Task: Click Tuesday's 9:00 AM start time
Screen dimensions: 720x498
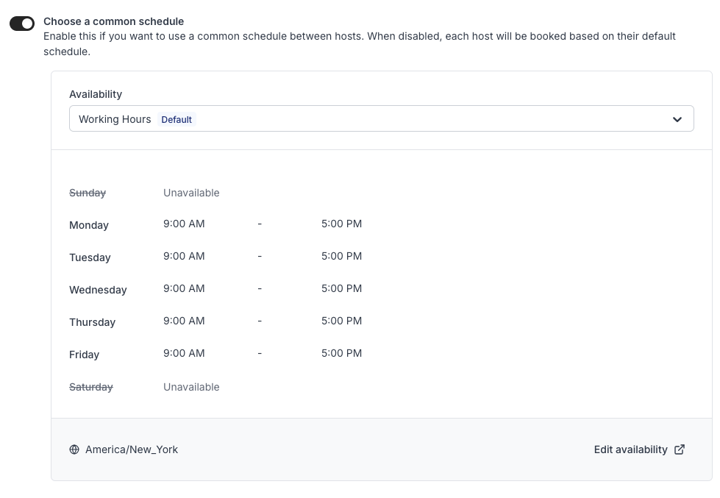Action: 184,256
